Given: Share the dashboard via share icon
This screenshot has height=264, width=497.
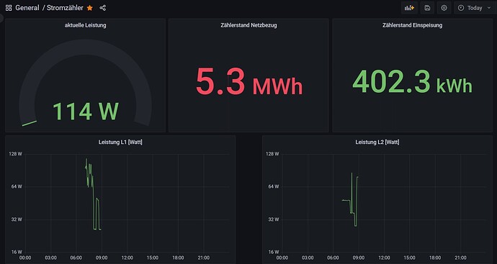Looking at the screenshot, I should [103, 8].
